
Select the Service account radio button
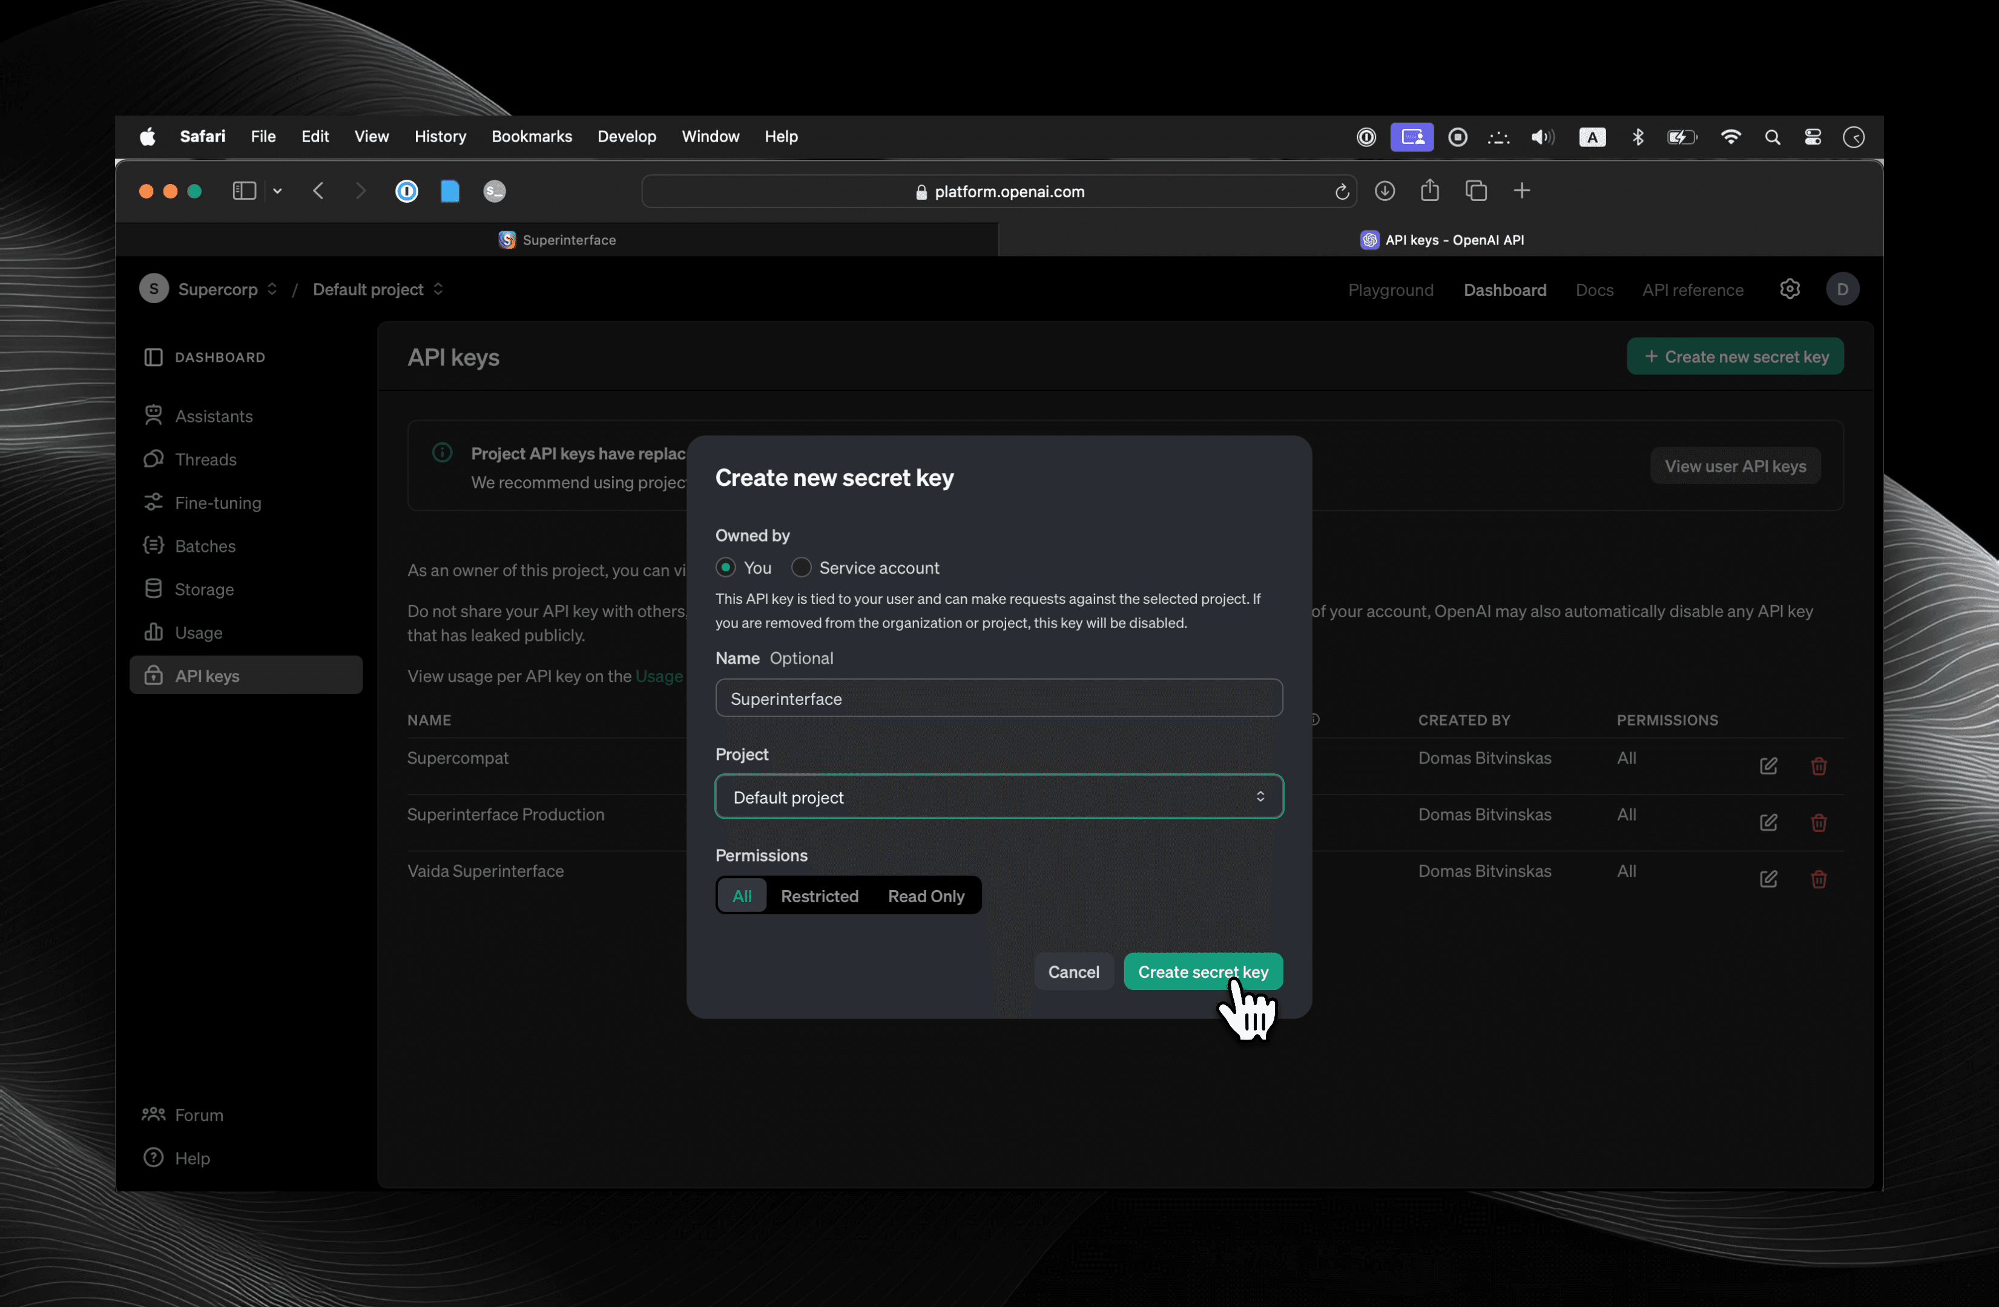[x=801, y=568]
